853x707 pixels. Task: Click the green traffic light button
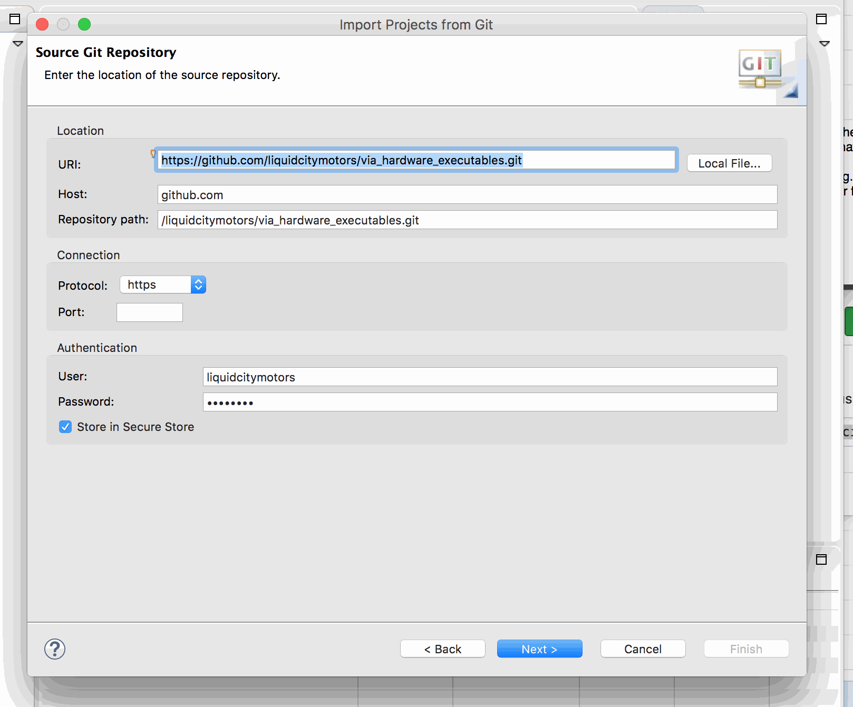(84, 24)
